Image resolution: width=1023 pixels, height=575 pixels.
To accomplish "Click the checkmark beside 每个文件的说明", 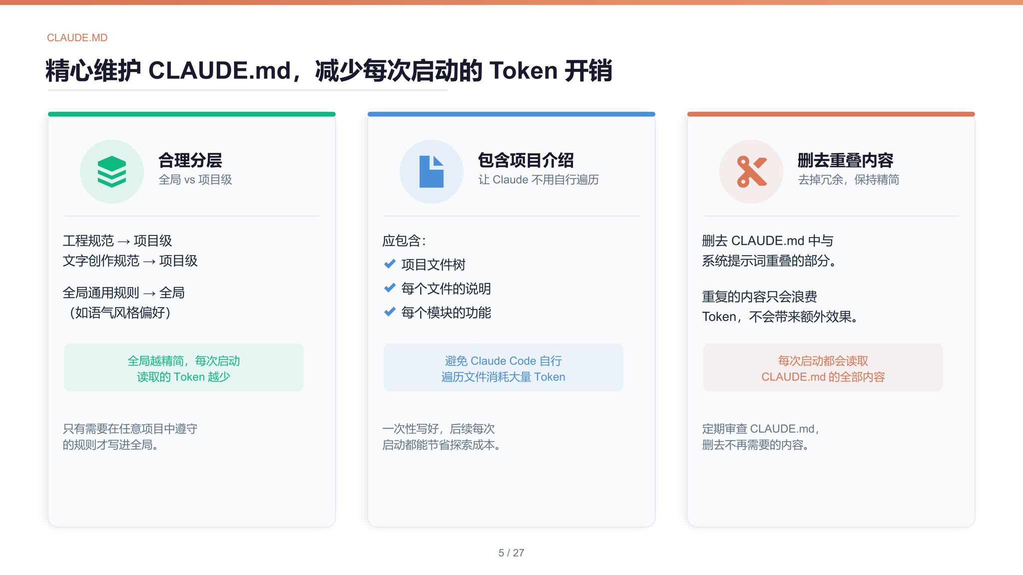I will point(390,288).
